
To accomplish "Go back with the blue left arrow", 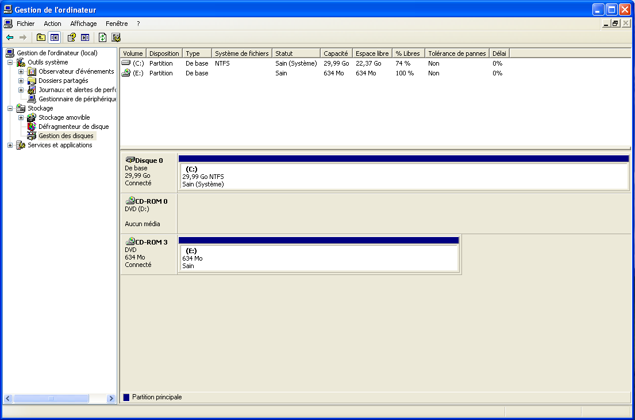I will (10, 38).
